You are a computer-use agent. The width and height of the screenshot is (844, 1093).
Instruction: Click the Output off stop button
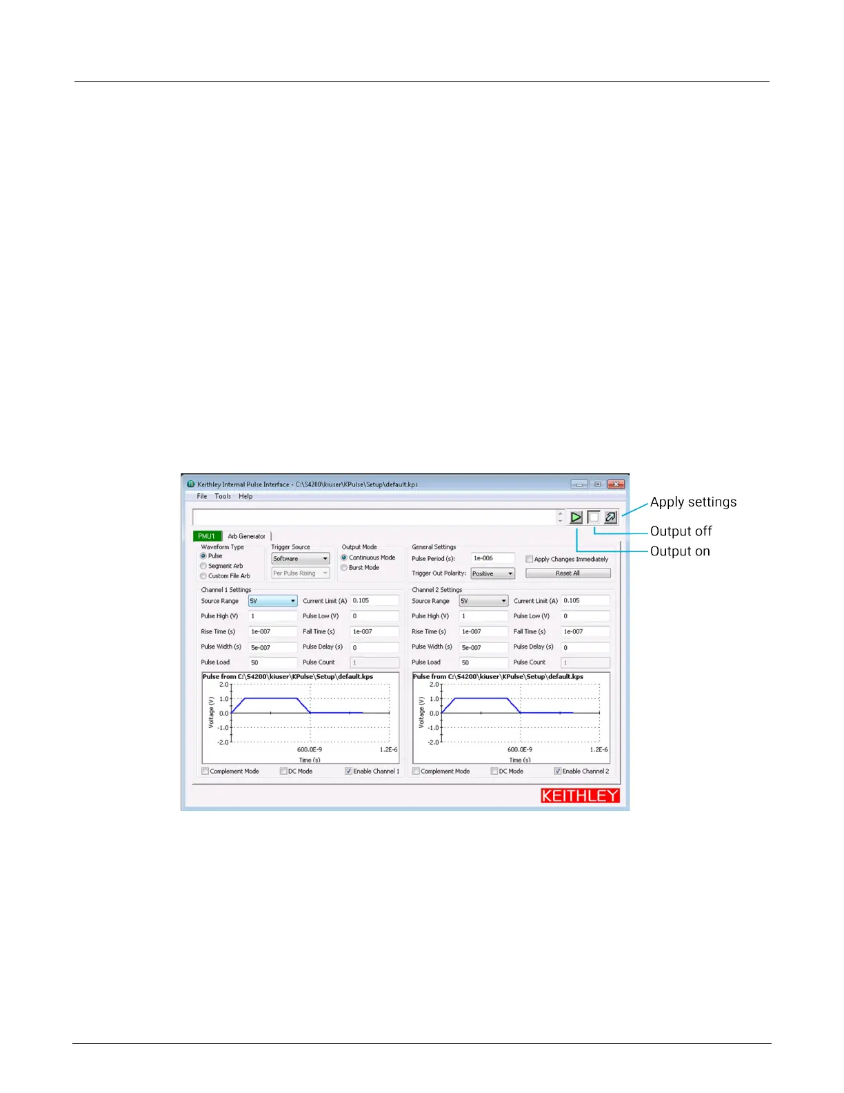click(x=594, y=517)
